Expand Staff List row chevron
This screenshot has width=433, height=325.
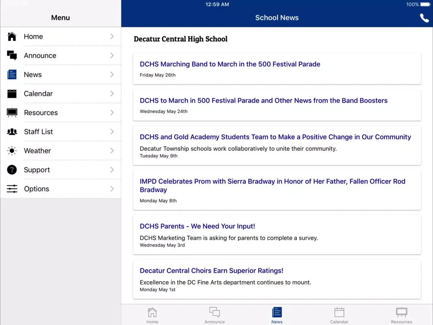112,132
